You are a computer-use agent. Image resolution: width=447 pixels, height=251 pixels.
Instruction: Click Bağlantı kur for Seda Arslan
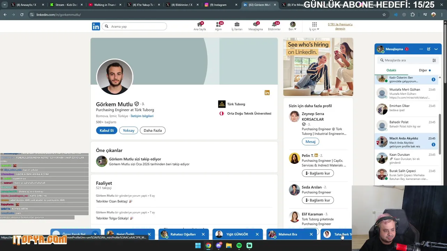click(318, 200)
